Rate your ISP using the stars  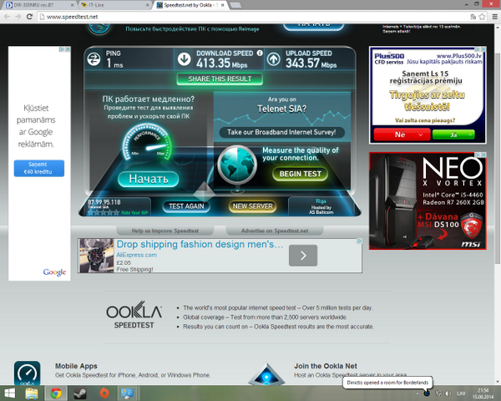(104, 212)
